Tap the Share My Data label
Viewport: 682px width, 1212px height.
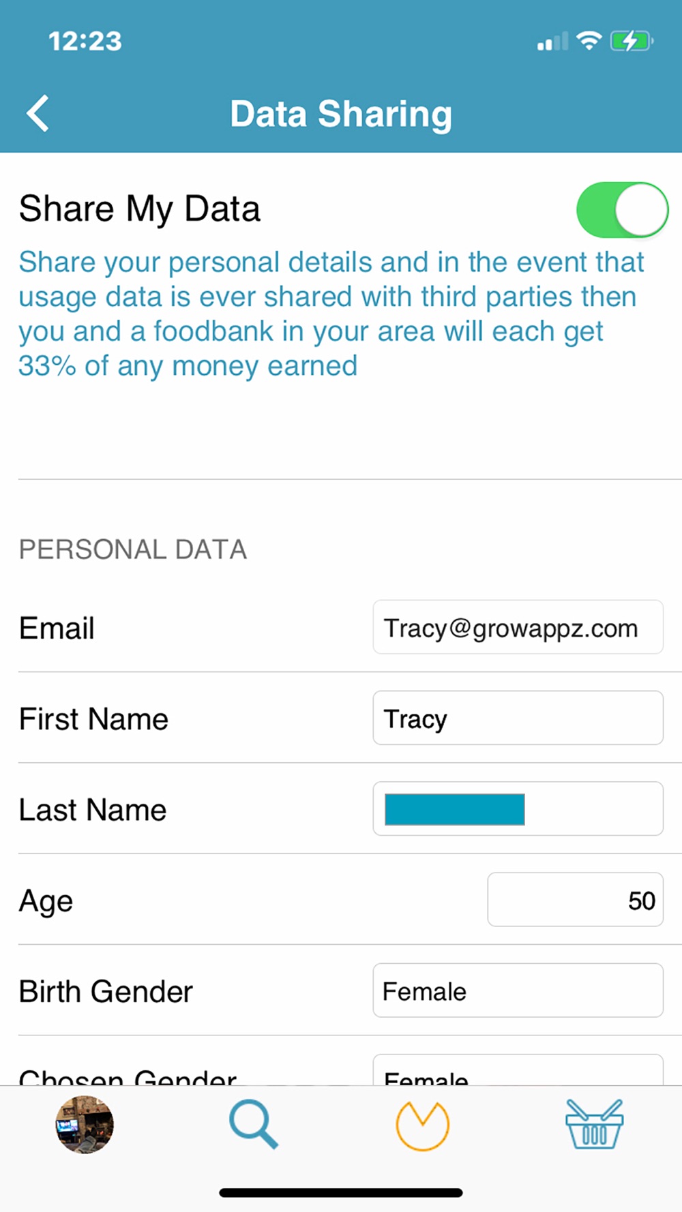pyautogui.click(x=140, y=209)
